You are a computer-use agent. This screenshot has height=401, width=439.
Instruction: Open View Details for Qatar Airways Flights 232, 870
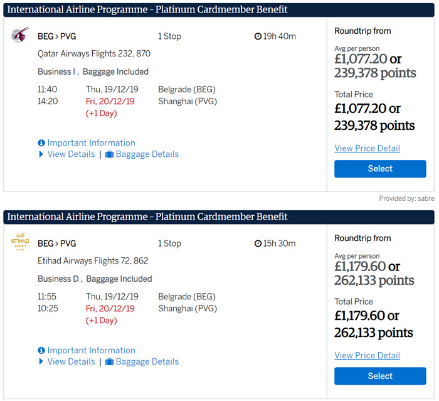(x=71, y=154)
